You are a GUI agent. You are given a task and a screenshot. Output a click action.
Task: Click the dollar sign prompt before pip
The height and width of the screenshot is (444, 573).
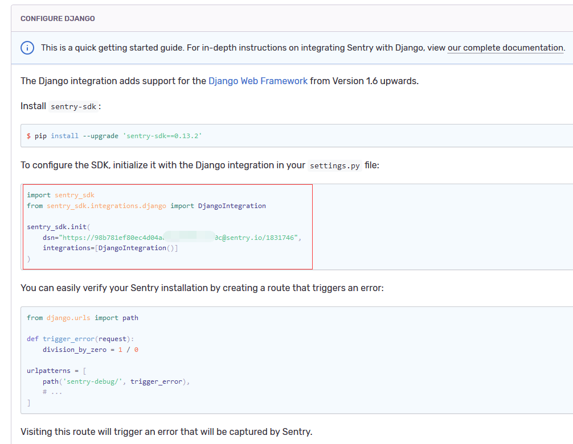click(x=29, y=136)
